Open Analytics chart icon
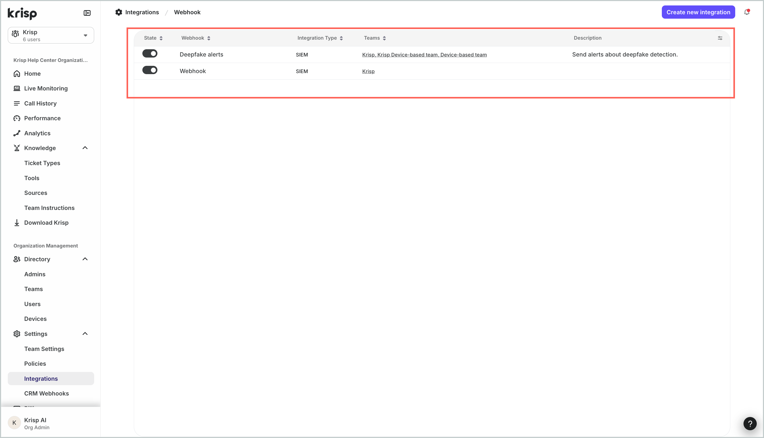This screenshot has width=764, height=438. [x=17, y=133]
